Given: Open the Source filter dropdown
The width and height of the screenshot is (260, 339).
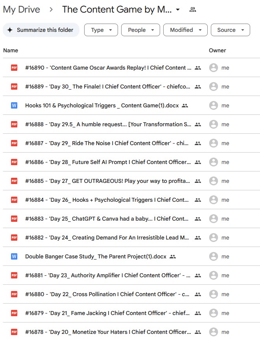Looking at the screenshot, I should [x=230, y=30].
